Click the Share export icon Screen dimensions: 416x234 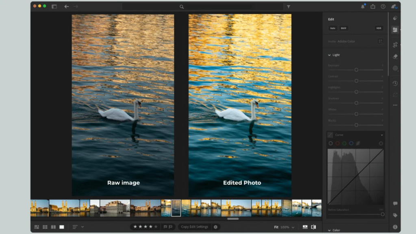click(373, 6)
